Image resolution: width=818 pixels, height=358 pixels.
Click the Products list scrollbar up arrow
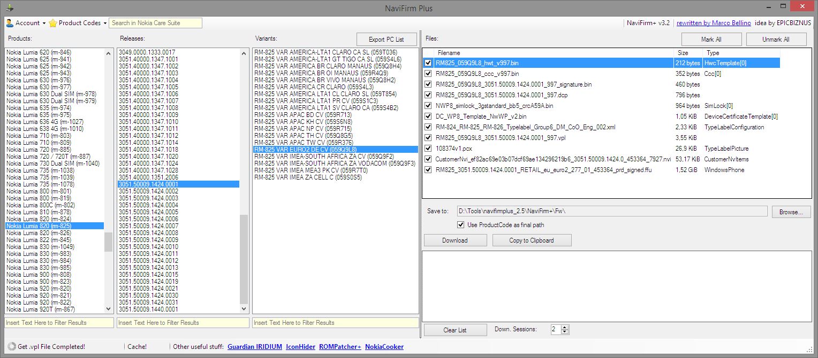(109, 52)
